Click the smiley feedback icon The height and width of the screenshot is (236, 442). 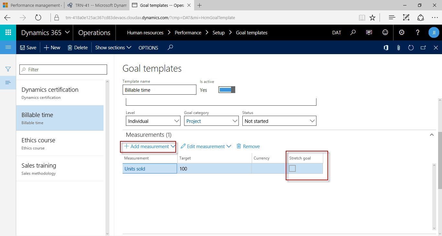[x=385, y=32]
